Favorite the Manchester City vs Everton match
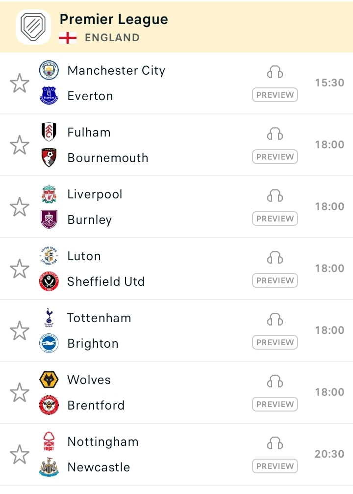The width and height of the screenshot is (353, 494). (x=20, y=83)
